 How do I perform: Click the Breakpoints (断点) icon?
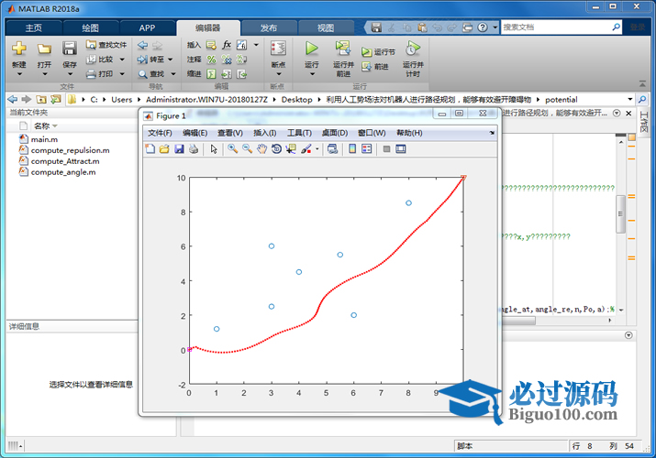point(278,49)
